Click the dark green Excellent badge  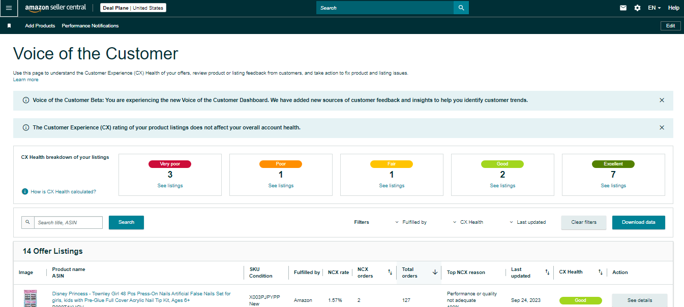(x=613, y=164)
